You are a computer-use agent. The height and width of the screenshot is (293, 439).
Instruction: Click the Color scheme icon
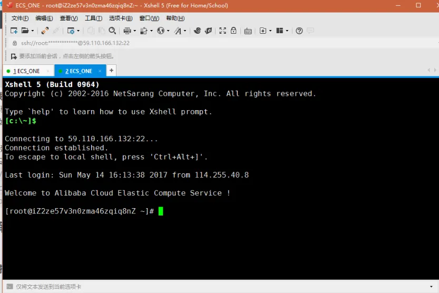(x=144, y=31)
